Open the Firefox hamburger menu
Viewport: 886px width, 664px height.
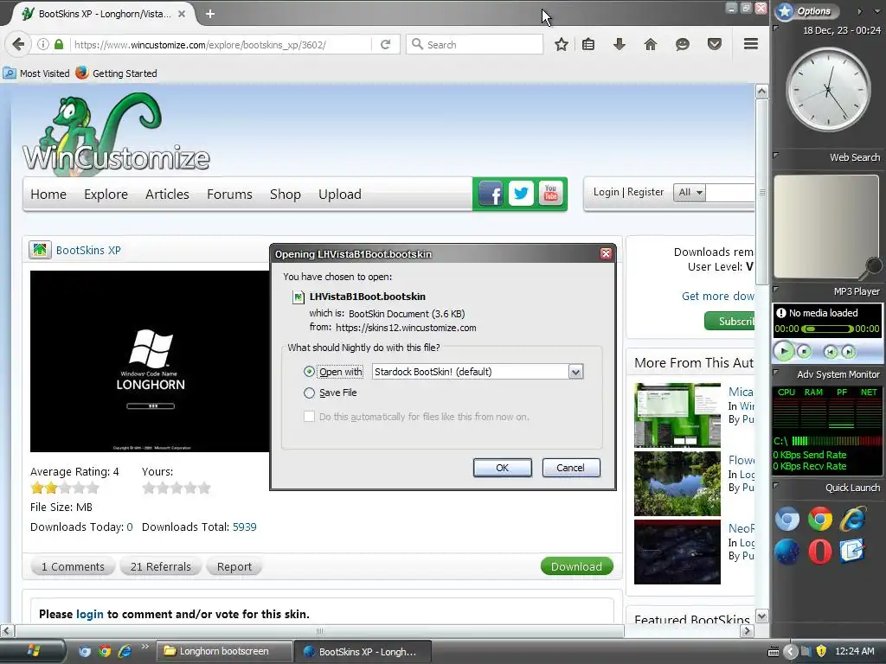(x=751, y=44)
